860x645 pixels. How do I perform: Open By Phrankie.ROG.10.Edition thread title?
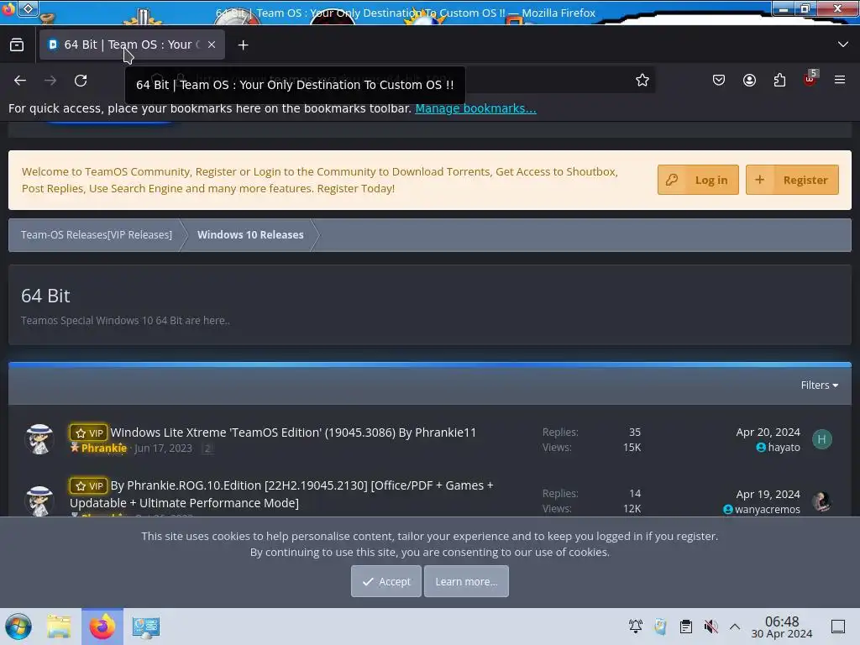tap(281, 494)
